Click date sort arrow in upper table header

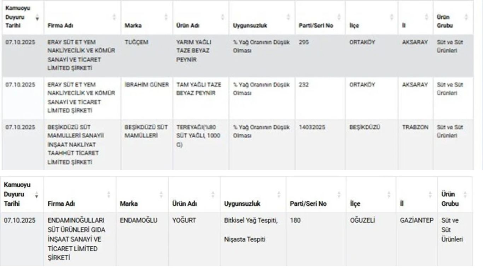pos(37,16)
